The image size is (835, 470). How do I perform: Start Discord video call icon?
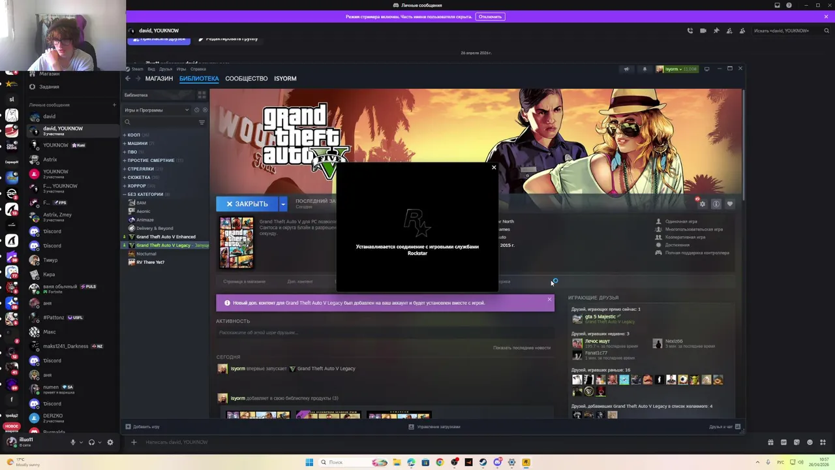[x=703, y=31]
